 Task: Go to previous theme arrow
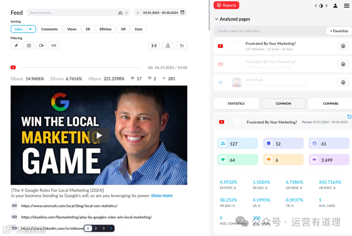pos(315,6)
